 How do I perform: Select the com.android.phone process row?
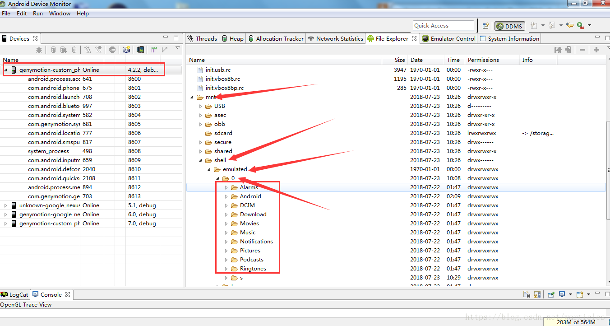pos(91,88)
